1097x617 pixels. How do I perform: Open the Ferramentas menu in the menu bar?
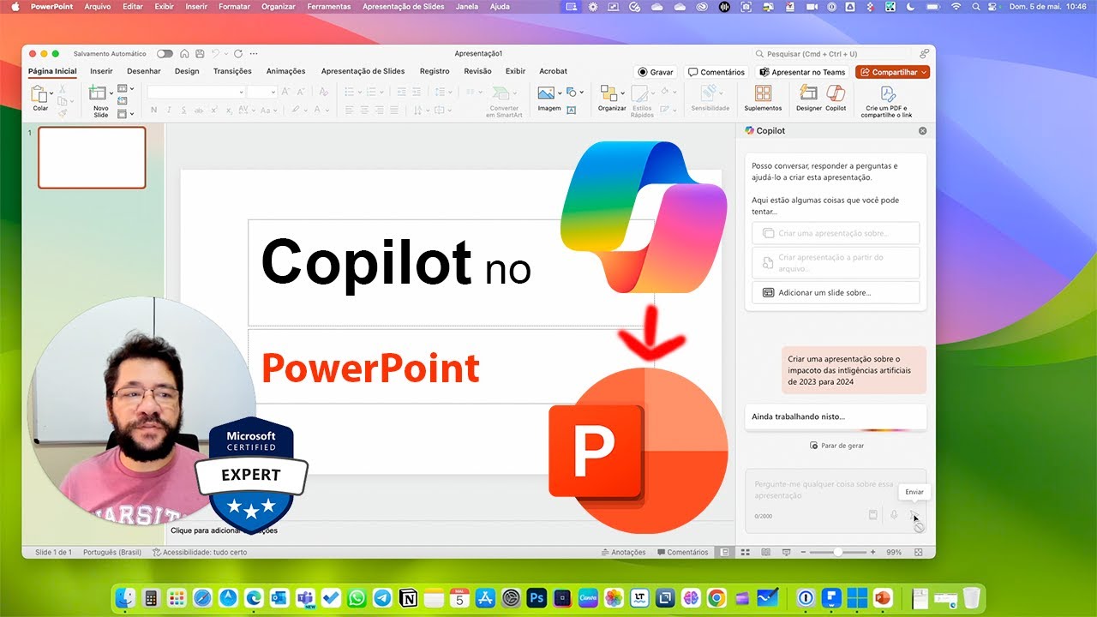click(329, 6)
